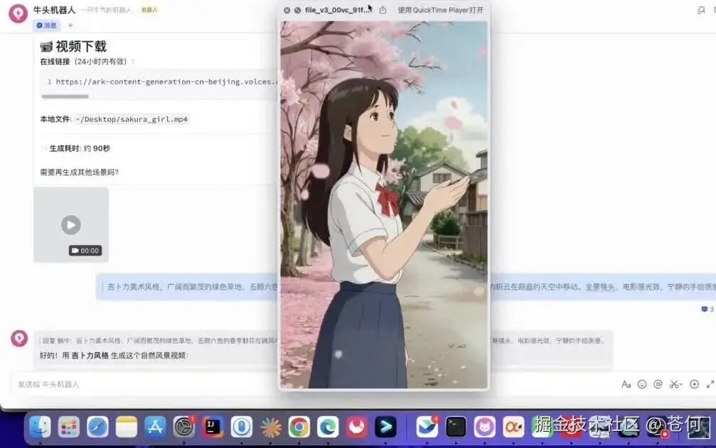
Task: Click the 机器人 tag badge
Action: [149, 9]
